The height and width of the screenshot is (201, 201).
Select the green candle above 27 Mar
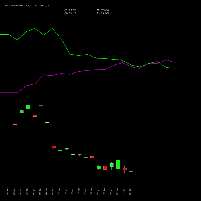[22, 112]
